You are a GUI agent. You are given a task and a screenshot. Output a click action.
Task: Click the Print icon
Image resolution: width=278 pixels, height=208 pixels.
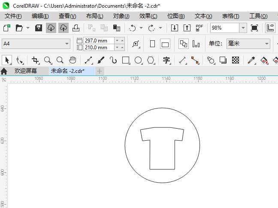click(x=76, y=28)
